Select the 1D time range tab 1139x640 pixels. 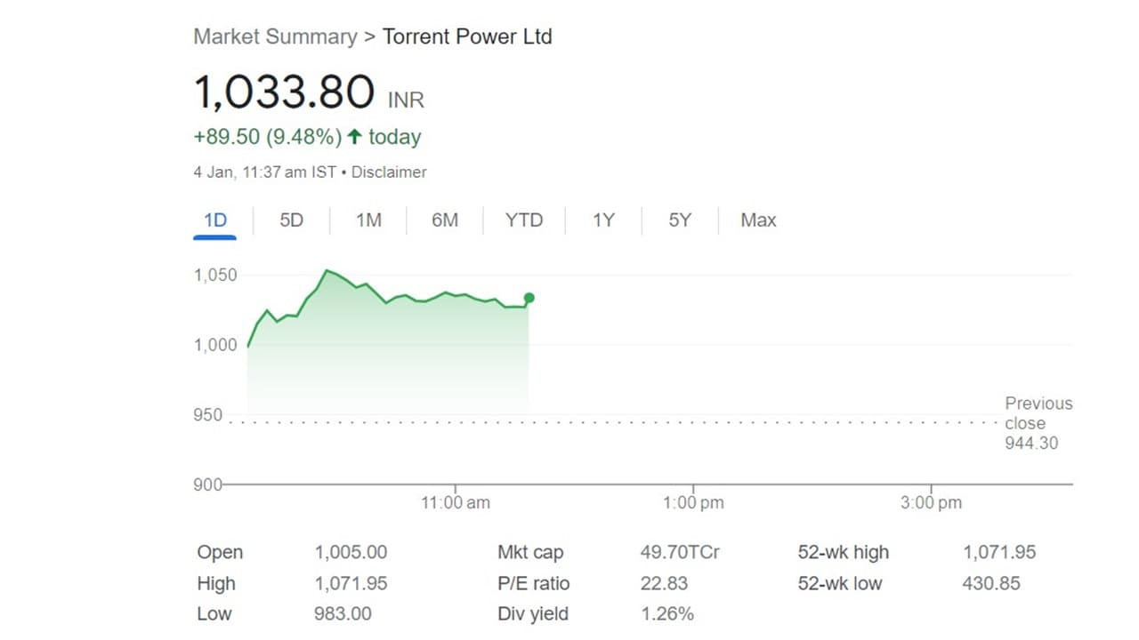pyautogui.click(x=215, y=220)
